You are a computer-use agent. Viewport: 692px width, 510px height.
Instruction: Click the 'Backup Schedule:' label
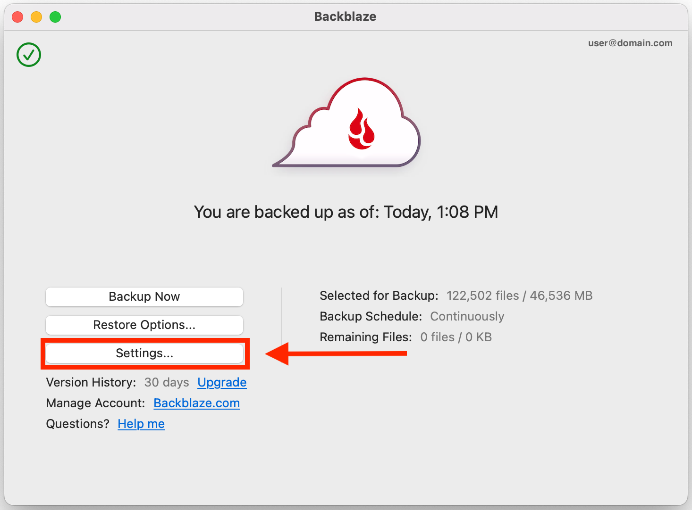371,316
